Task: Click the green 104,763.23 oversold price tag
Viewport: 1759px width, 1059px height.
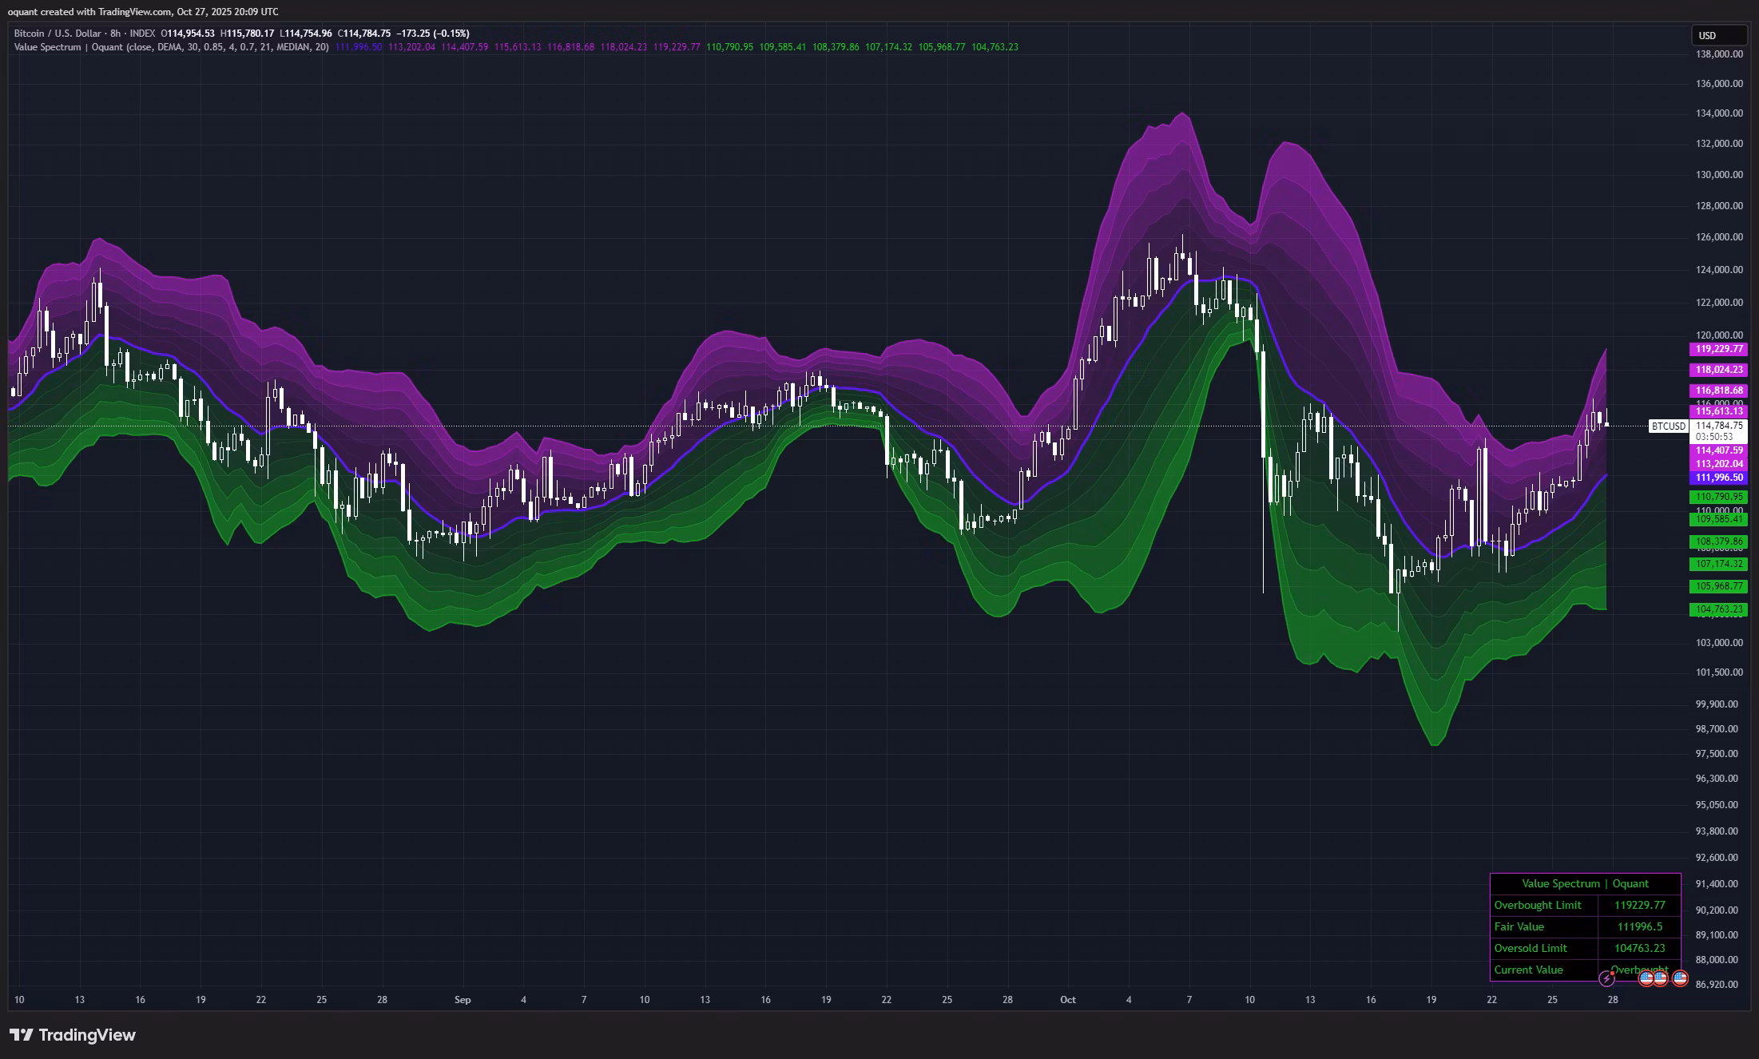Action: (x=1718, y=609)
